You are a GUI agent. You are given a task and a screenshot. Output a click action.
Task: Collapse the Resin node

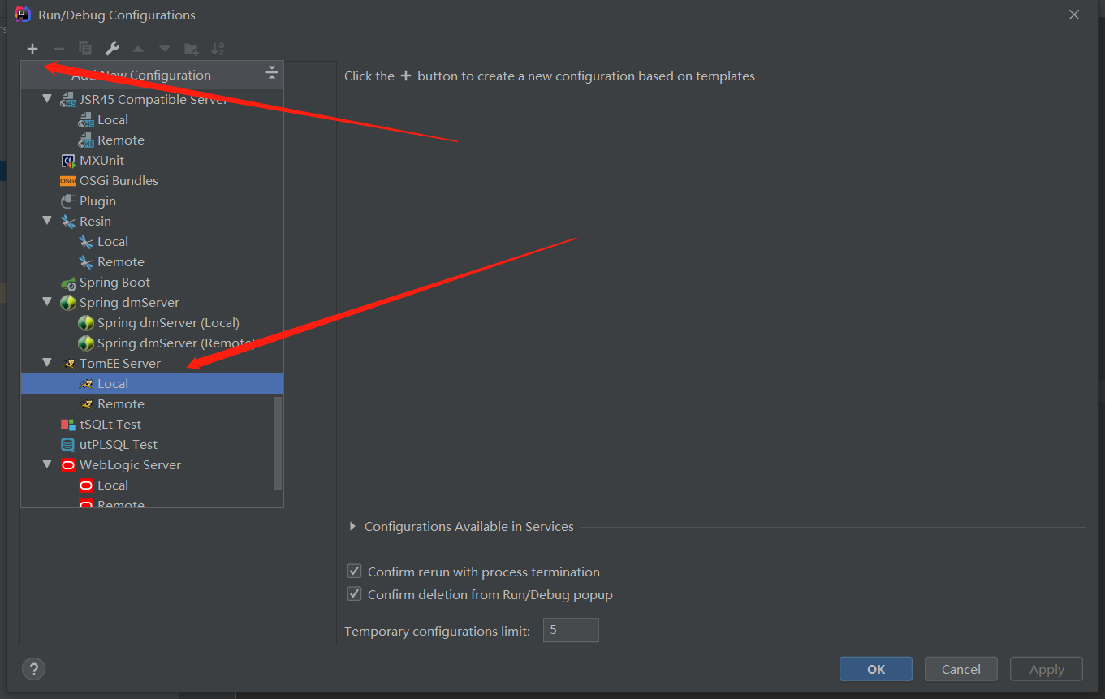48,222
